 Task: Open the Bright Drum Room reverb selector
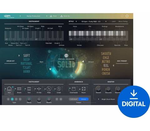click(108, 99)
